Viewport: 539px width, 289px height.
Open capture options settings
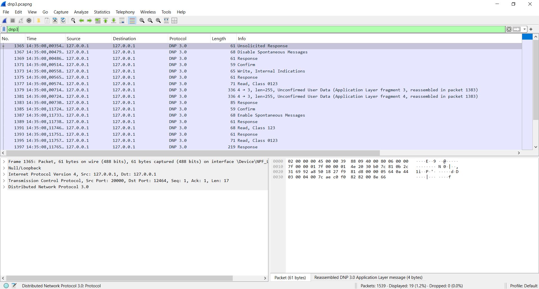tap(29, 21)
